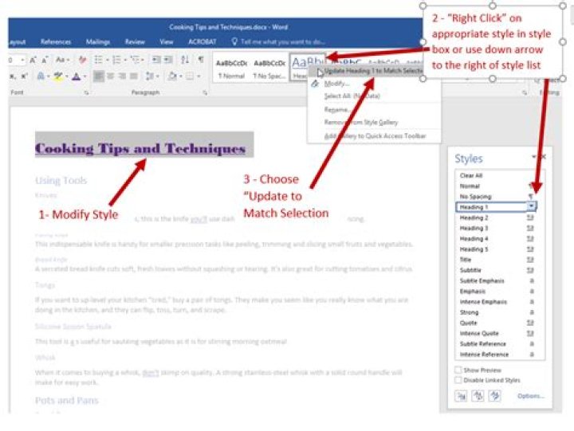Open the ACROBAT tab
Viewport: 574px width, 431px height.
tap(202, 41)
